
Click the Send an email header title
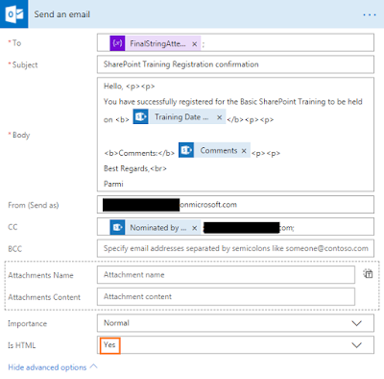[62, 14]
